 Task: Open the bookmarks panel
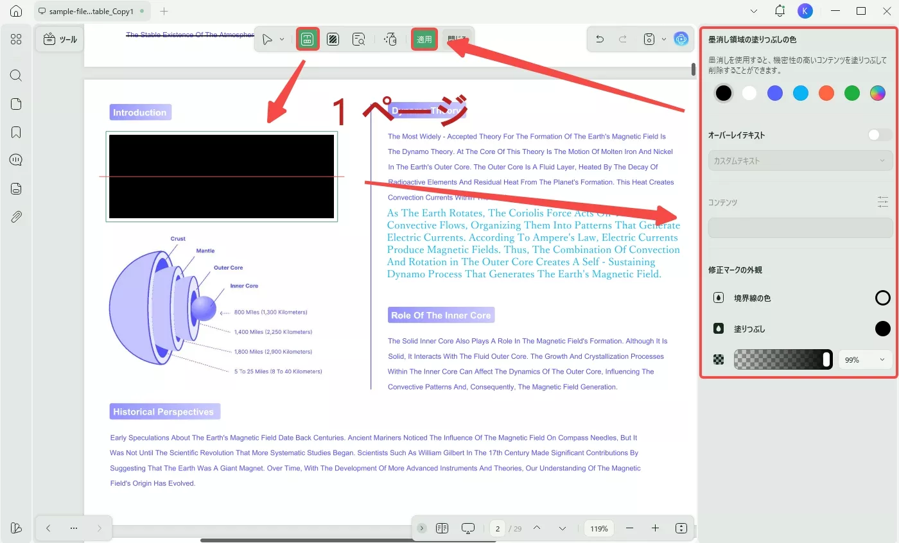point(16,132)
